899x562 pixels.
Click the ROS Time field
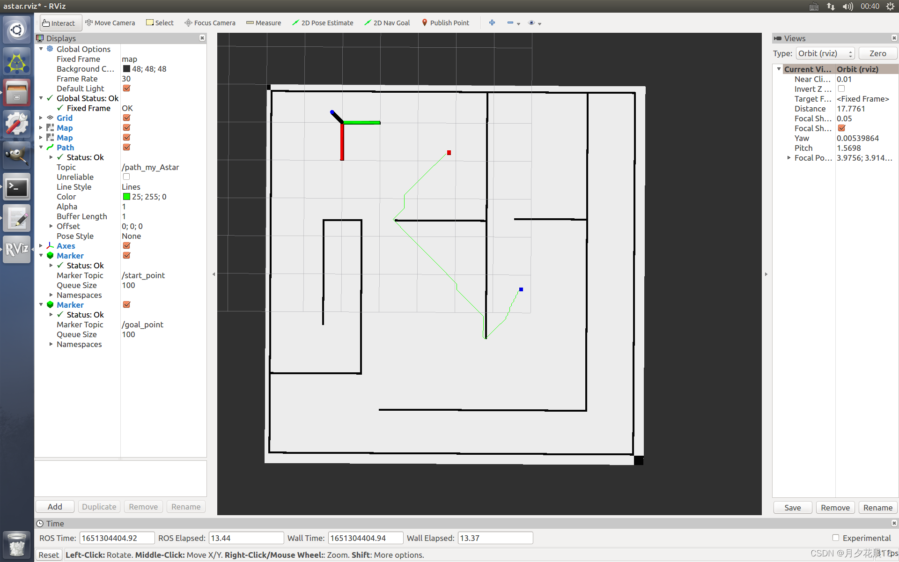pos(117,538)
